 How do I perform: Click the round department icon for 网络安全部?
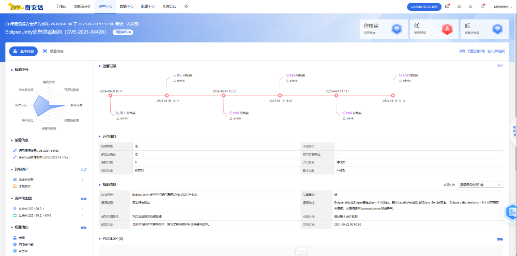tap(15, 244)
